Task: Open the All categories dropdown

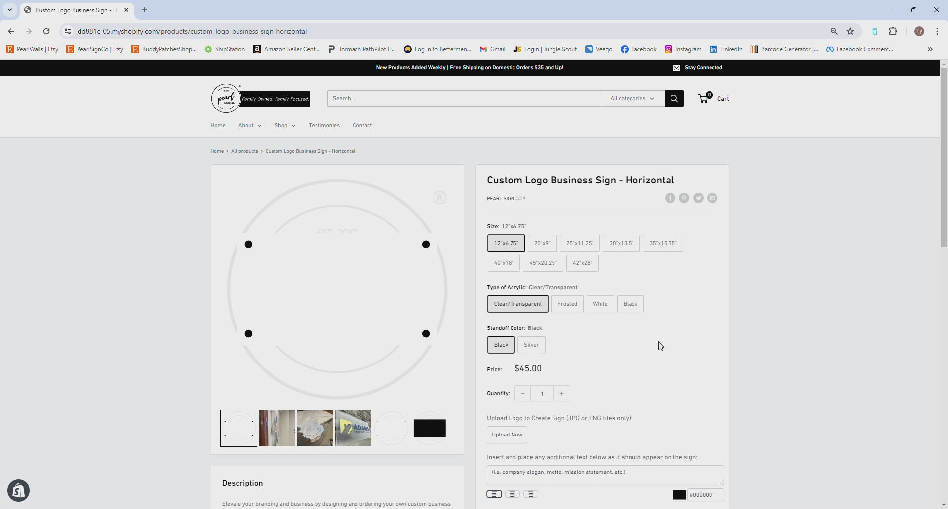Action: click(632, 98)
